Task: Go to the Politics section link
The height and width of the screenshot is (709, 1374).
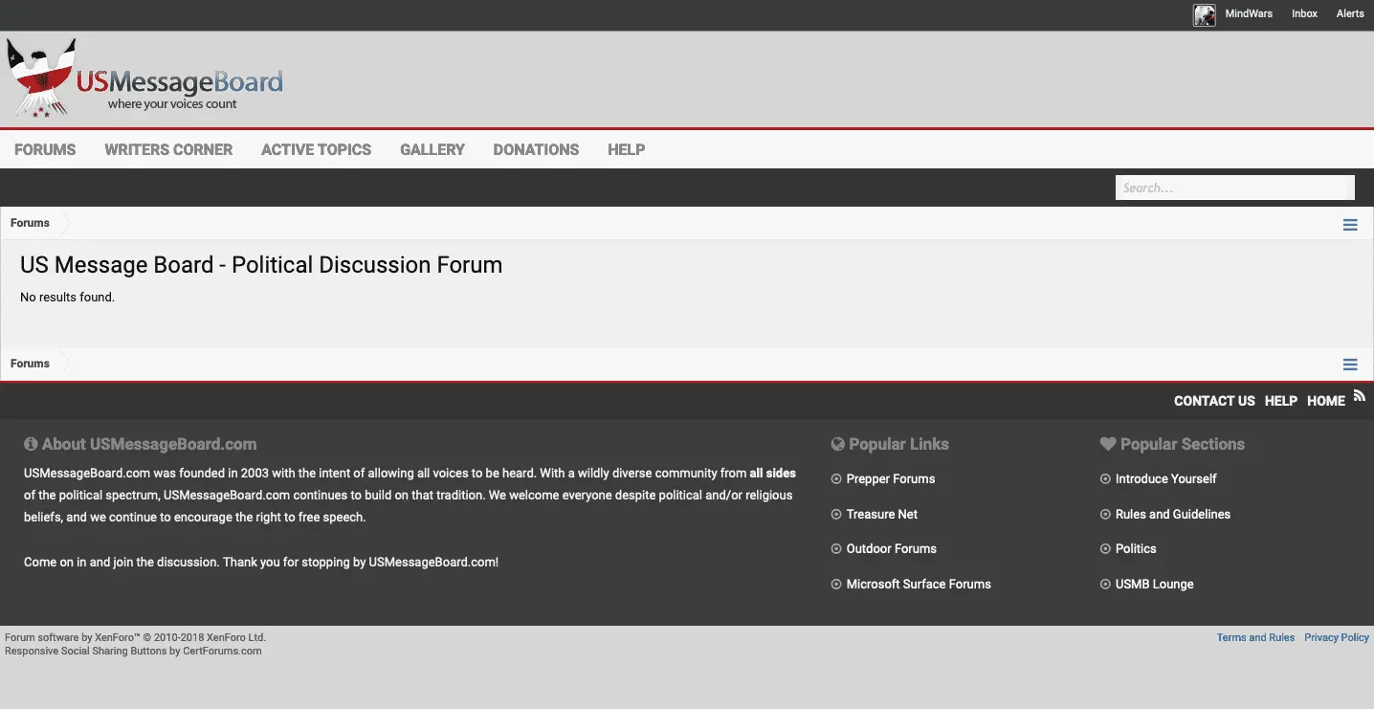Action: (1135, 548)
